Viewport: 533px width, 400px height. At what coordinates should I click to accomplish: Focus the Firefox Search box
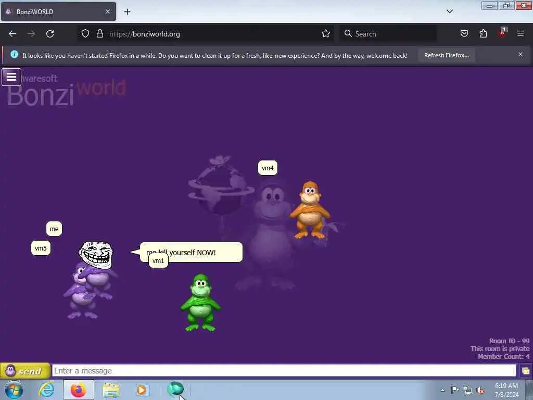click(x=388, y=34)
